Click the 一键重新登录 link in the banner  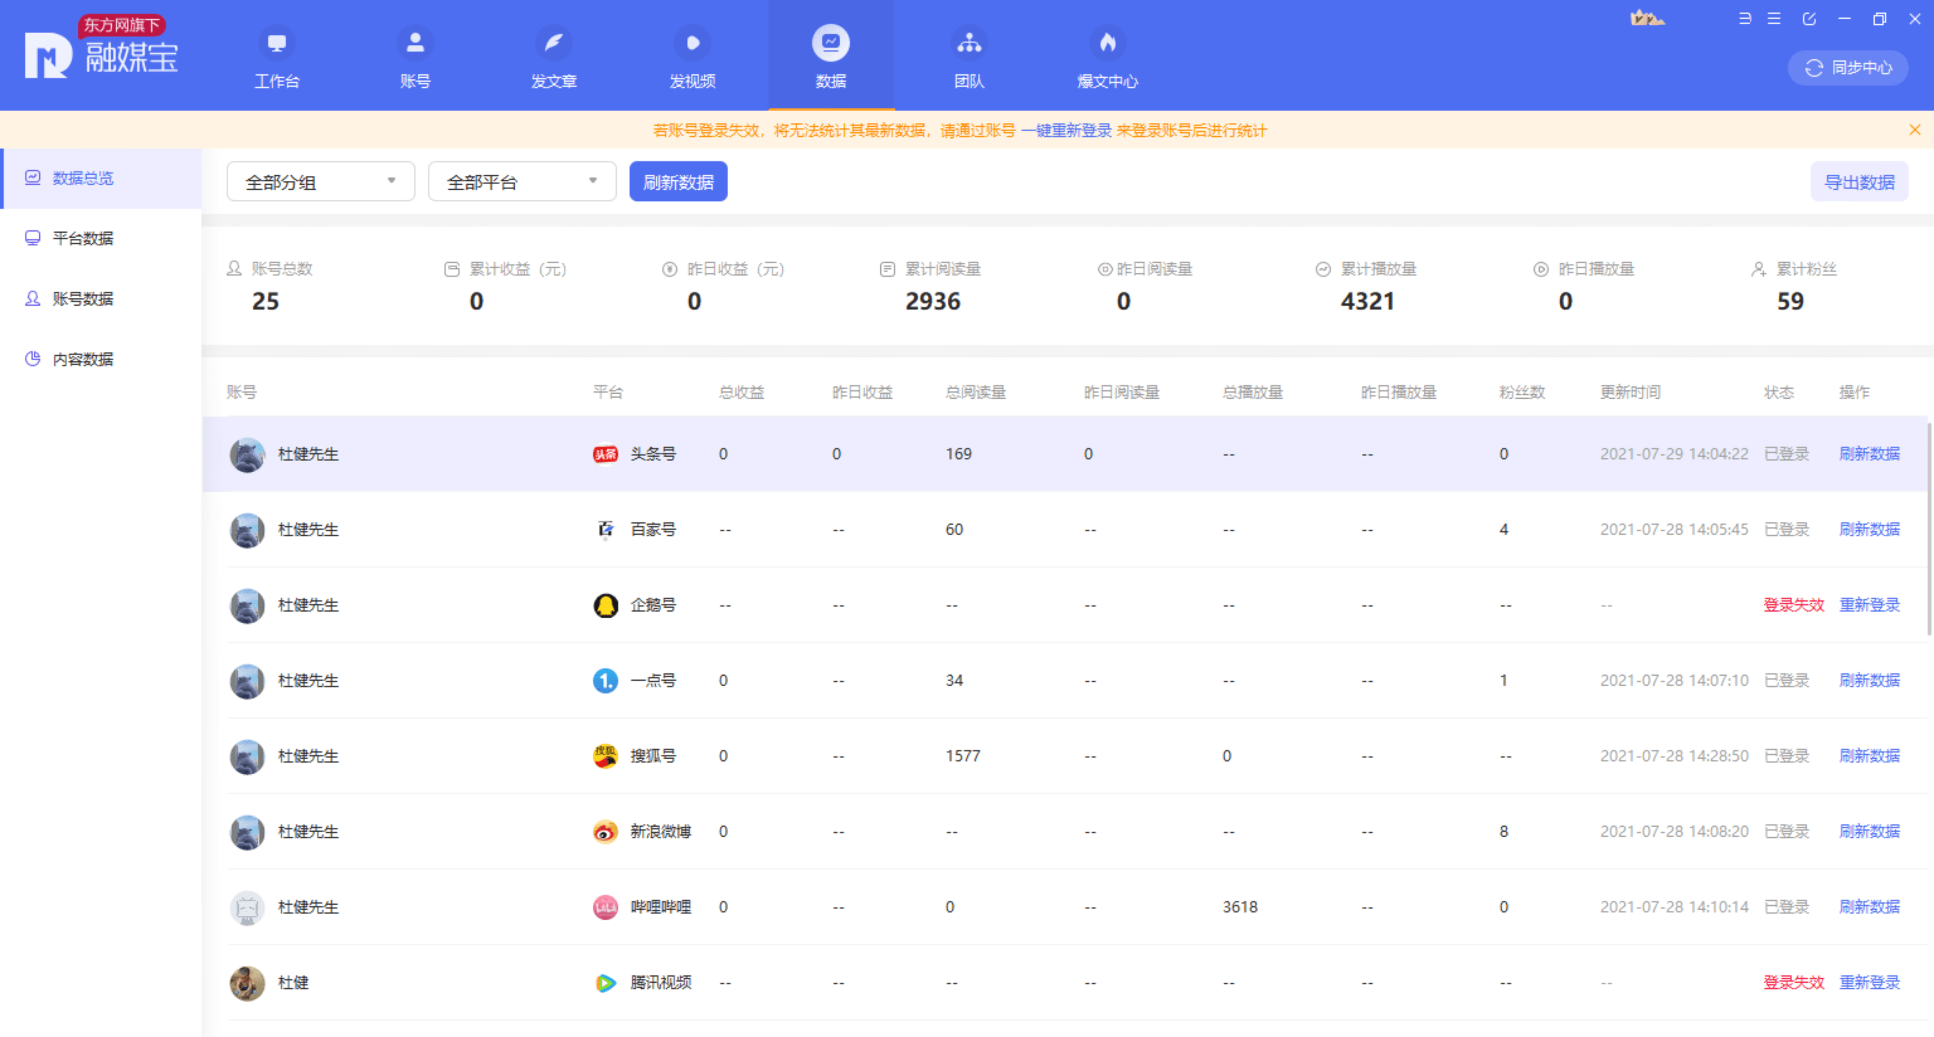1066,130
